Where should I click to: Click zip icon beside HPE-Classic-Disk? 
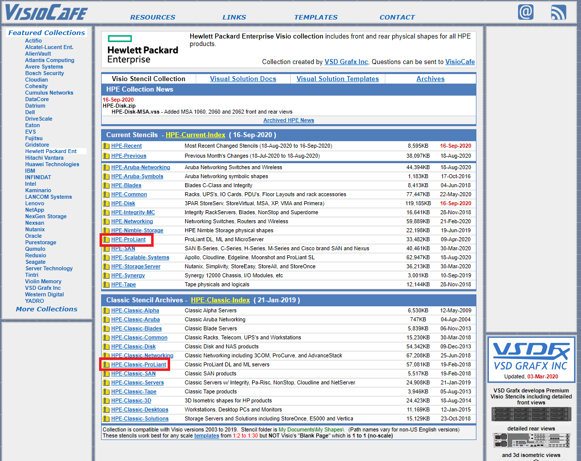pos(106,346)
